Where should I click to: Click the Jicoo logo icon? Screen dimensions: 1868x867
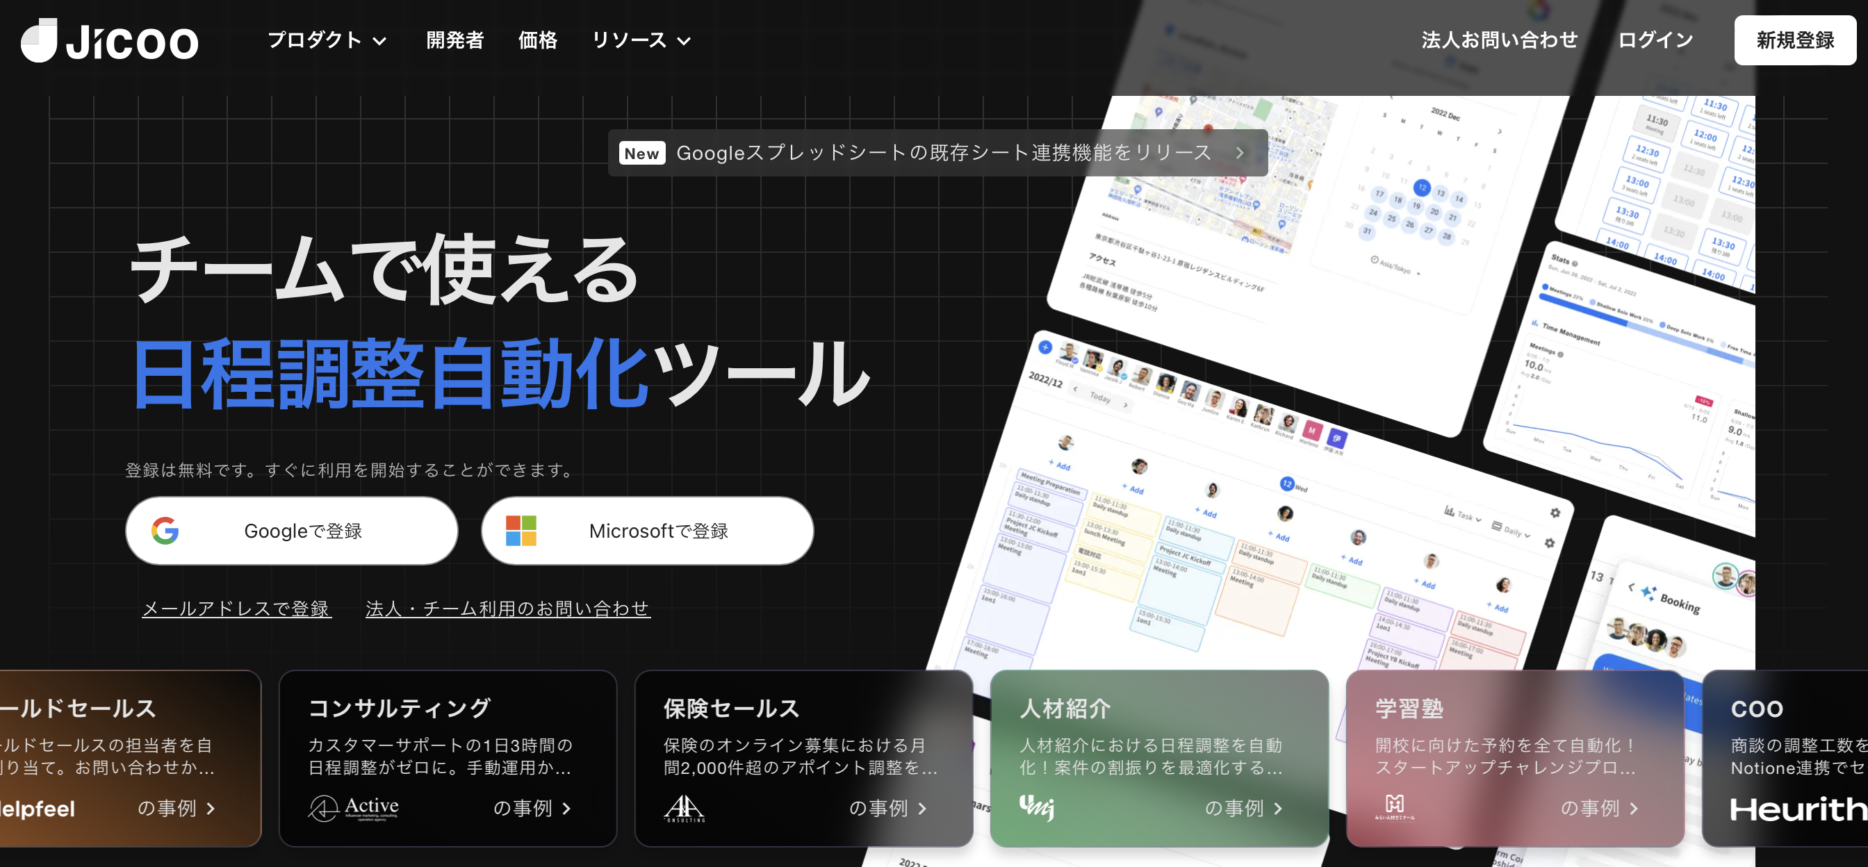39,40
